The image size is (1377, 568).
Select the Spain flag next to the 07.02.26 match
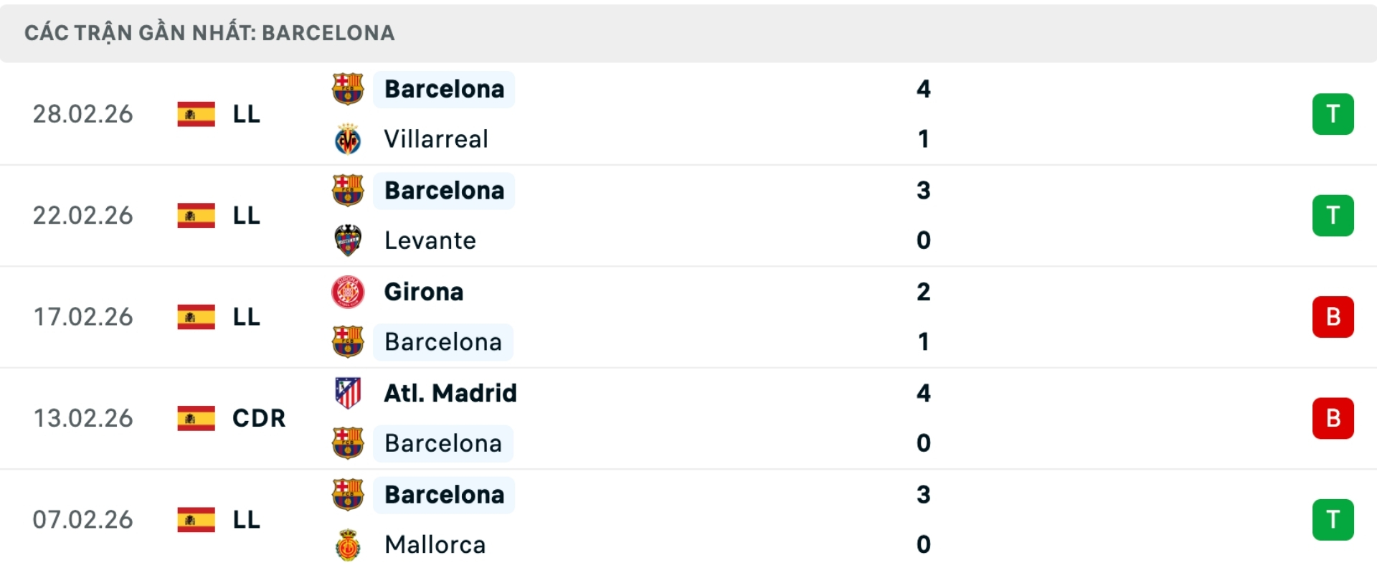click(x=195, y=519)
